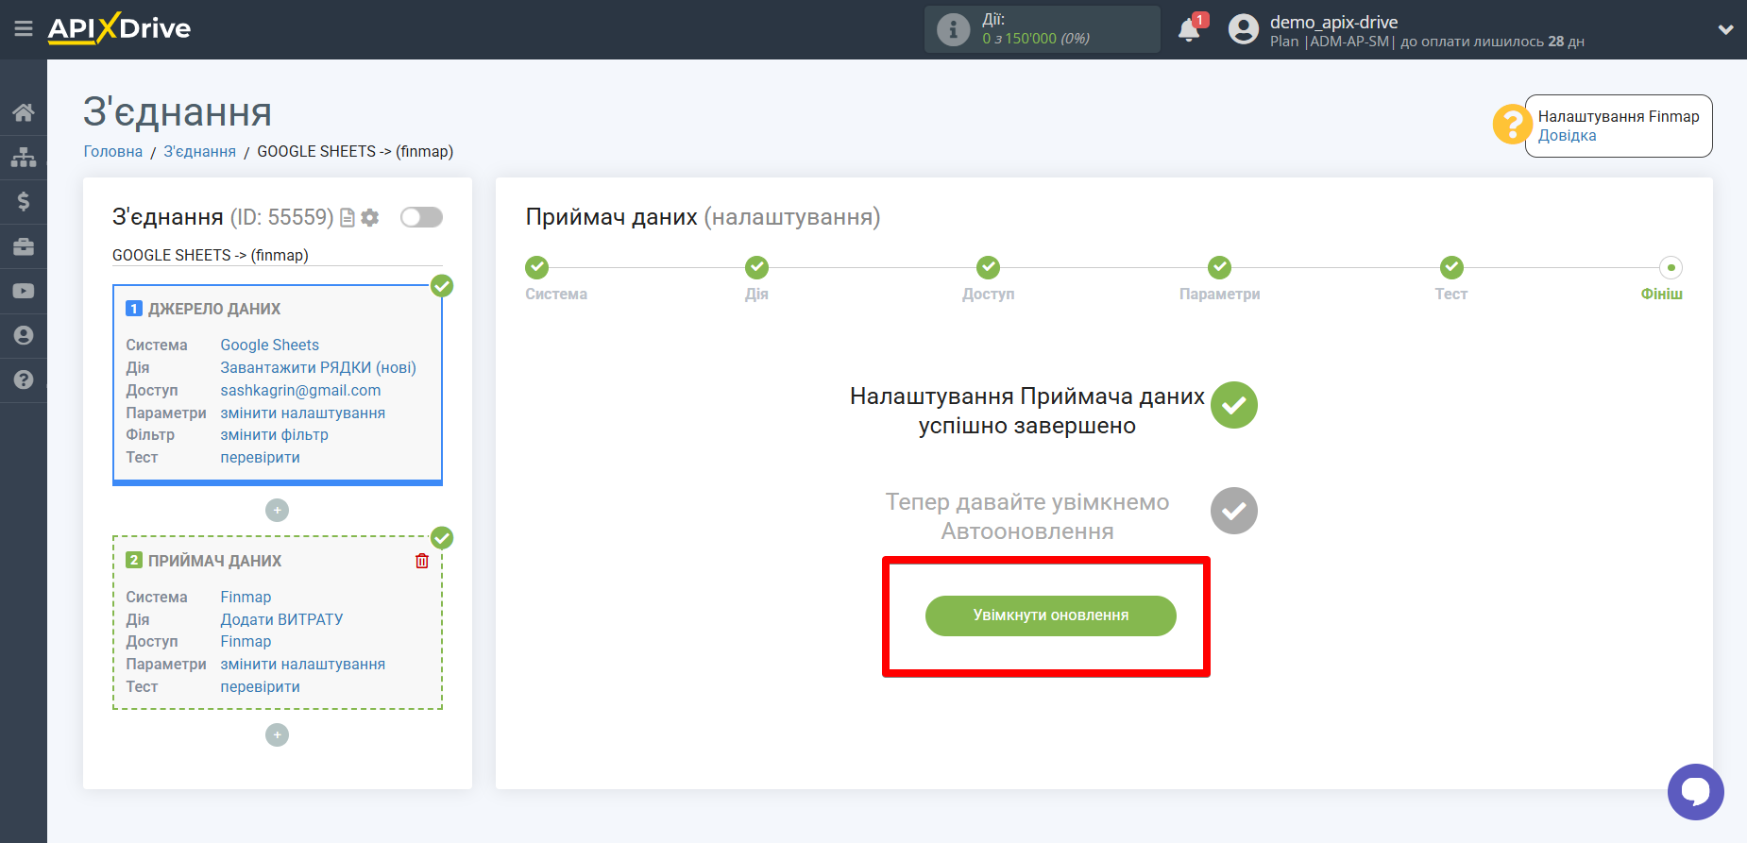Open the Довідка help link
1747x843 pixels.
click(1567, 136)
